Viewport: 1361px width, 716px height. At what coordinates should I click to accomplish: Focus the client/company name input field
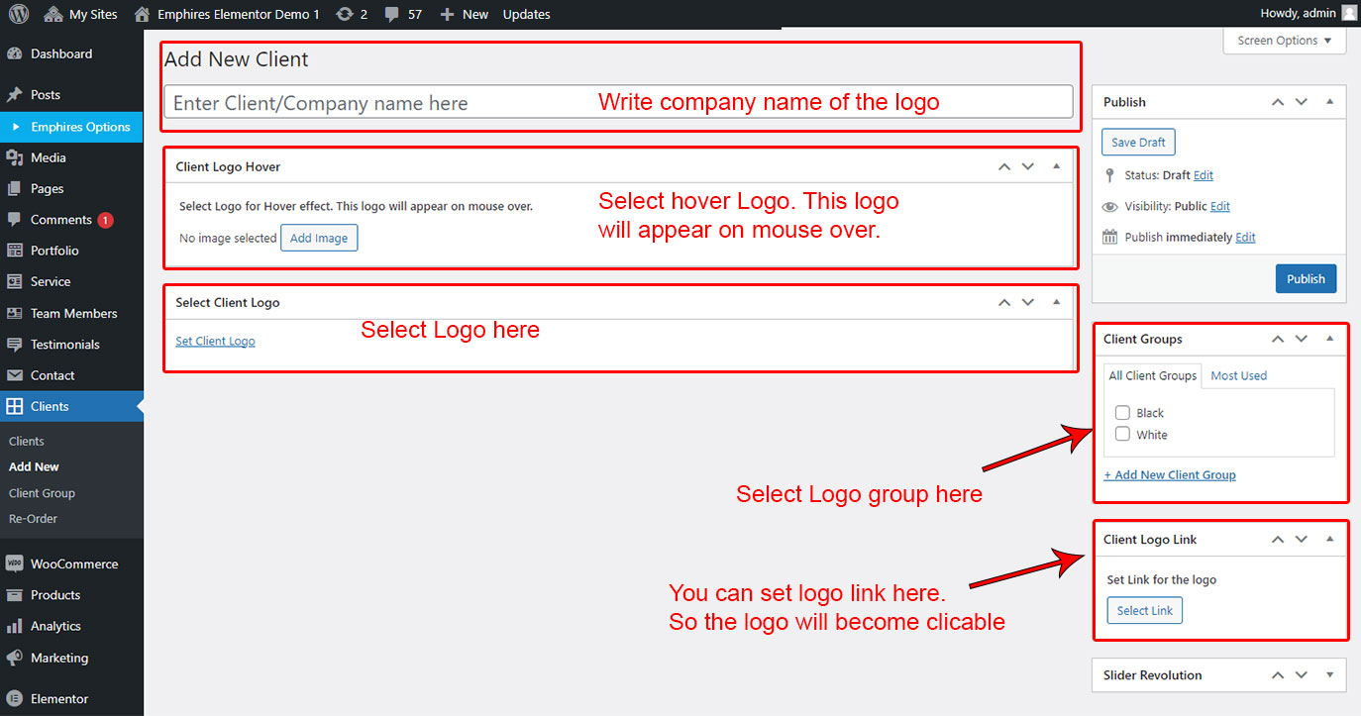point(376,103)
